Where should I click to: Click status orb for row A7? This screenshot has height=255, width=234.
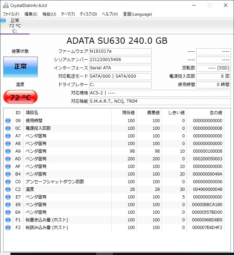tap(8, 136)
